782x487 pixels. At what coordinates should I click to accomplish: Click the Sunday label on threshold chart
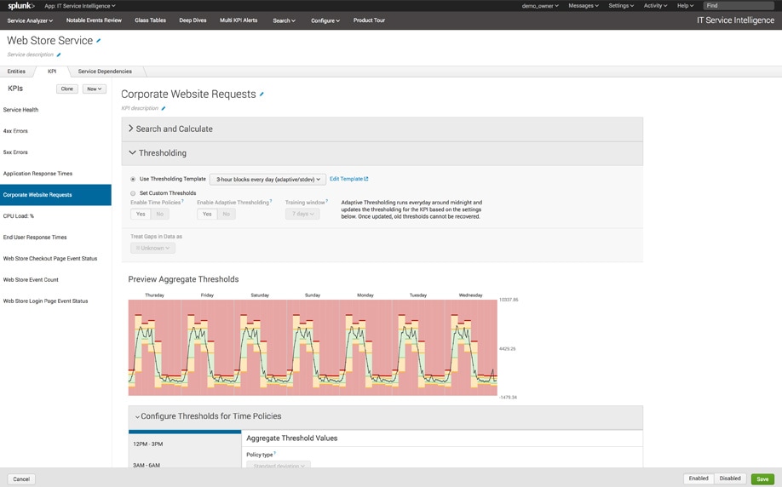coord(313,295)
